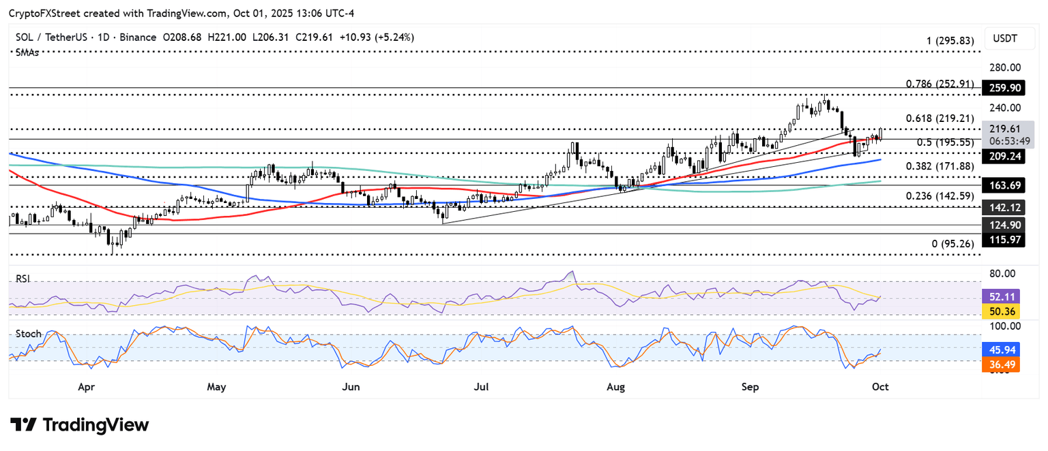
Task: Select the Stoch indicator pane label
Action: pyautogui.click(x=27, y=334)
